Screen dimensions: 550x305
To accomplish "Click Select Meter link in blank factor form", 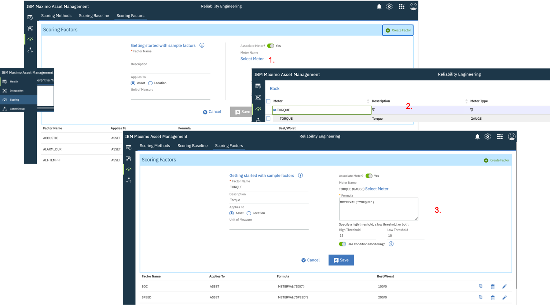I will point(252,59).
